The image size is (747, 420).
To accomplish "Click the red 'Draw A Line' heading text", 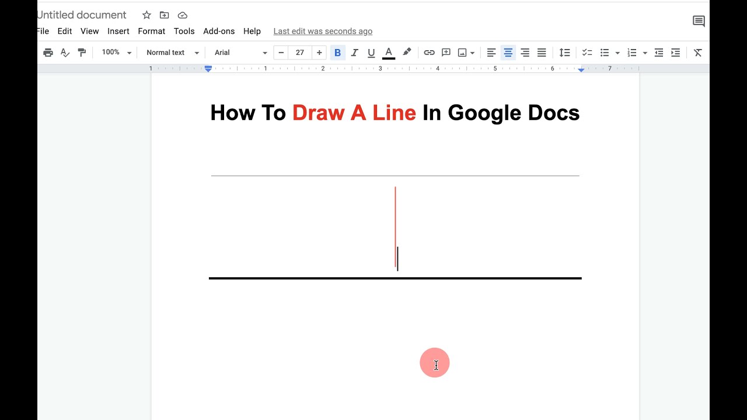I will tap(354, 113).
